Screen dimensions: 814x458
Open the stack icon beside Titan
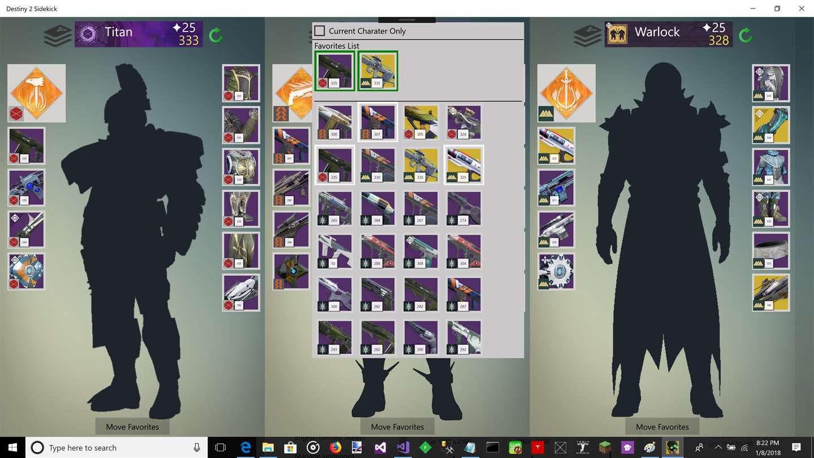point(57,35)
